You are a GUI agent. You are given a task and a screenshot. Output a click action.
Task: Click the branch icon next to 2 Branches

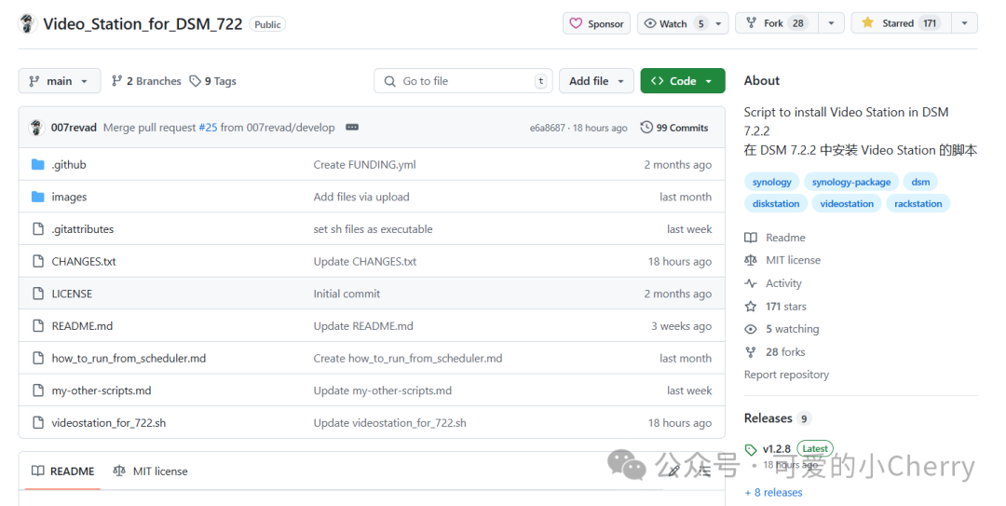pos(116,81)
